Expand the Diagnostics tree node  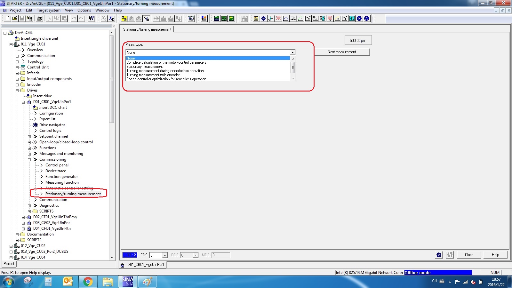(29, 205)
